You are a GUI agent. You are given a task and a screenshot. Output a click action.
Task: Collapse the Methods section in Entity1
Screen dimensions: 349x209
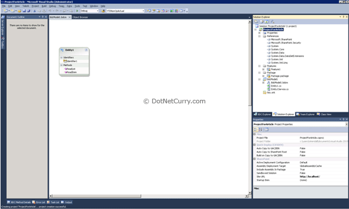pos(62,65)
